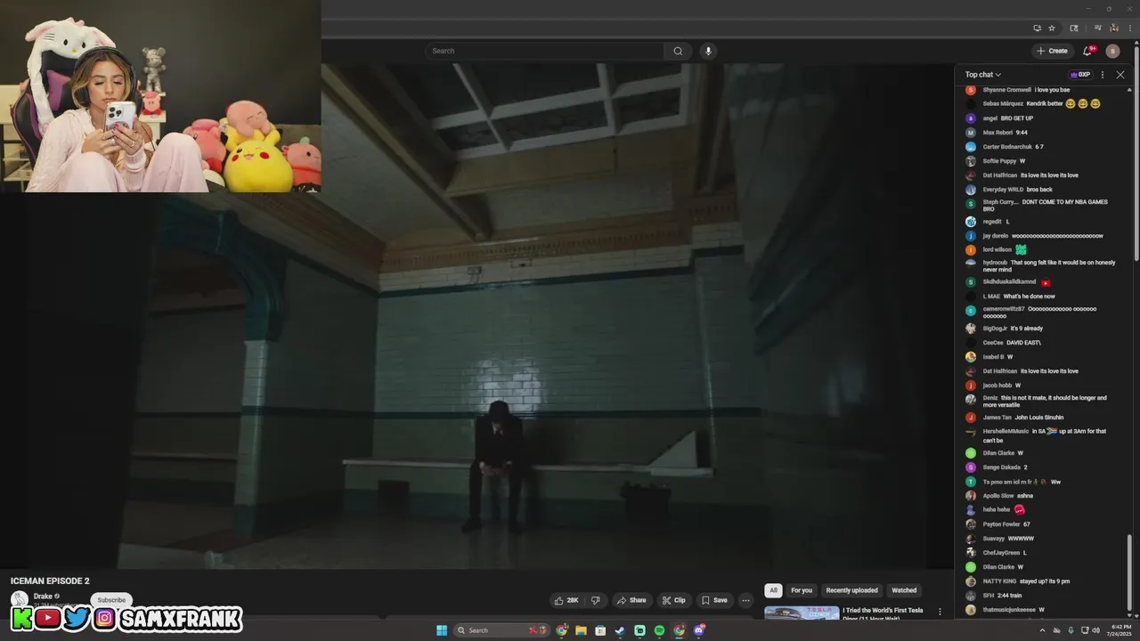This screenshot has height=641, width=1140.
Task: Click chat message 'What's he done now' by L MAE
Action: (1029, 296)
